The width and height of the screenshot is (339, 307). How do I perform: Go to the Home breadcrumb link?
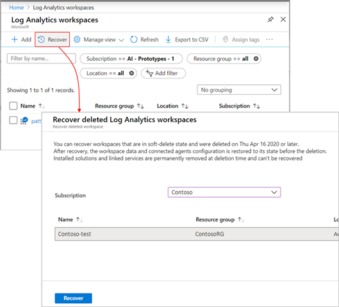click(17, 8)
